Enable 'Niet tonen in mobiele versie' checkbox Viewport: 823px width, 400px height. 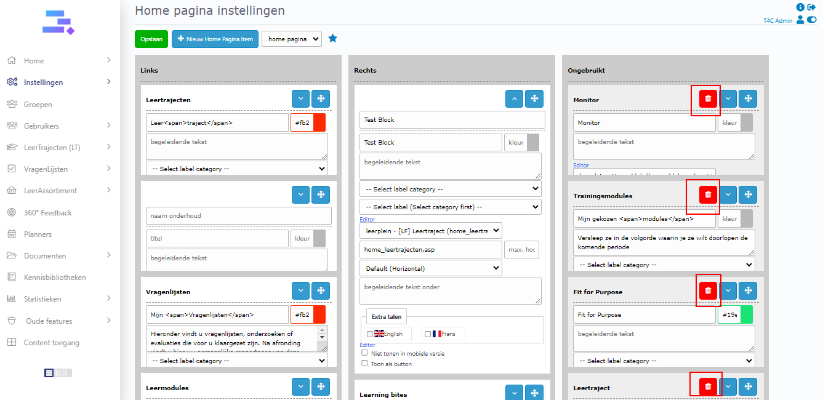coord(364,353)
